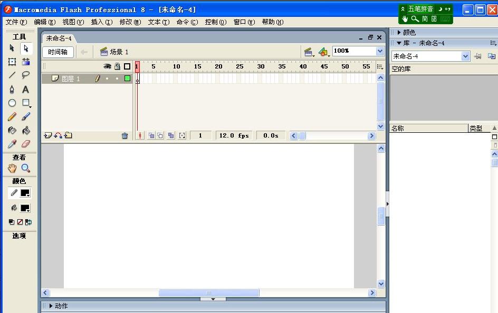Click the Black and White default icon
Viewport: 498px width, 313px height.
[x=12, y=222]
